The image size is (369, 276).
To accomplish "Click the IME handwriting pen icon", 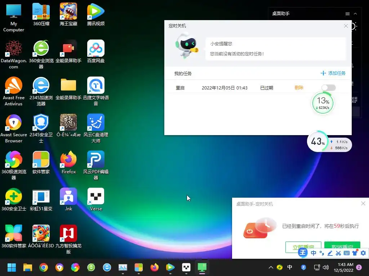I will click(330, 253).
